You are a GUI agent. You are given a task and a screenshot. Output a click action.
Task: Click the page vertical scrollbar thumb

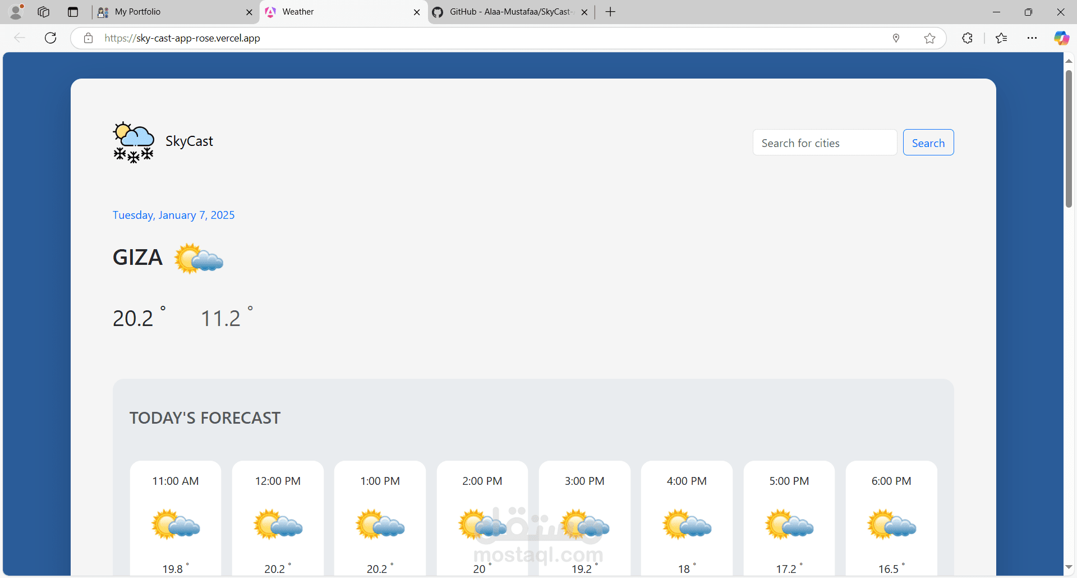coord(1069,138)
